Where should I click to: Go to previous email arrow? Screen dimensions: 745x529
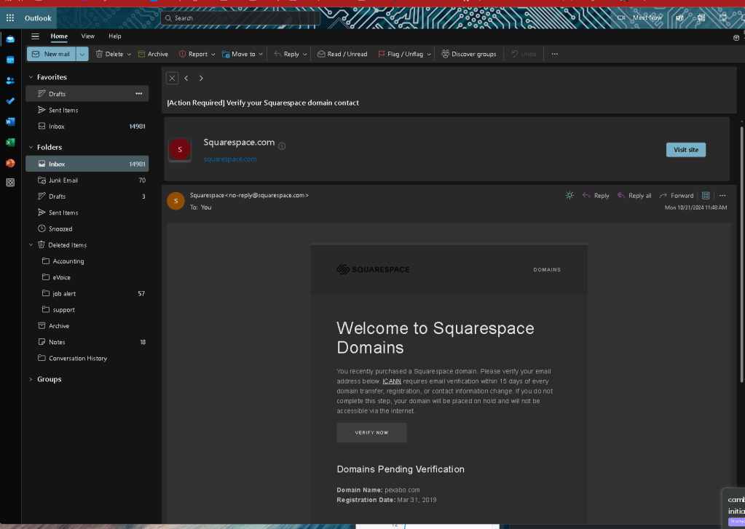(x=186, y=79)
